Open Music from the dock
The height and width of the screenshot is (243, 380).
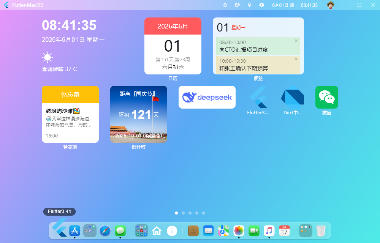click(269, 230)
